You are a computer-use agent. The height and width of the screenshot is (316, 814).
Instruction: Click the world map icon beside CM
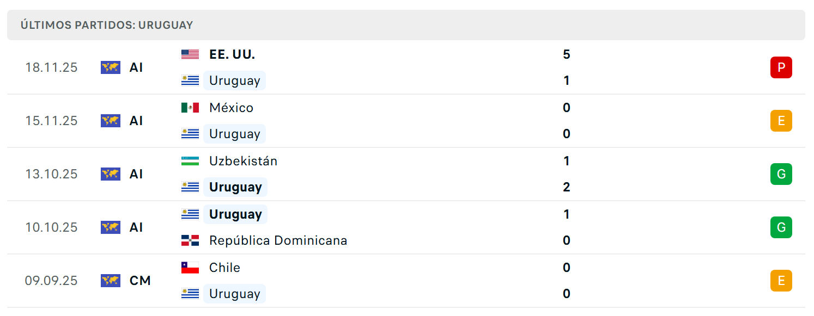111,281
